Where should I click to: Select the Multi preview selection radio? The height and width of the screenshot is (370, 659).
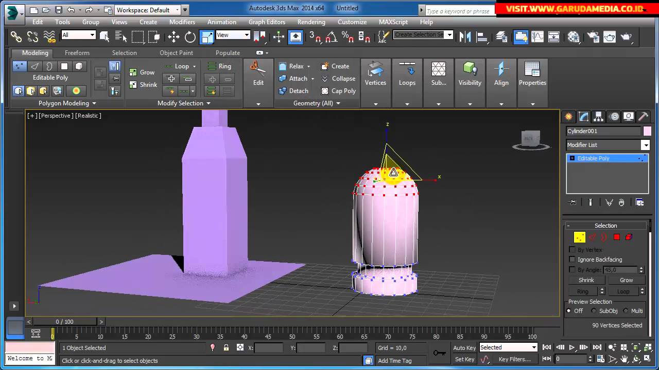click(x=626, y=311)
